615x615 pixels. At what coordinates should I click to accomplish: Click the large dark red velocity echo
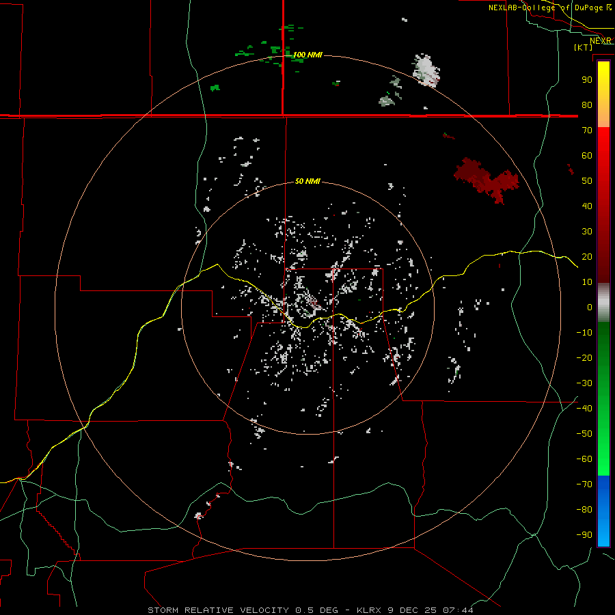click(x=487, y=180)
